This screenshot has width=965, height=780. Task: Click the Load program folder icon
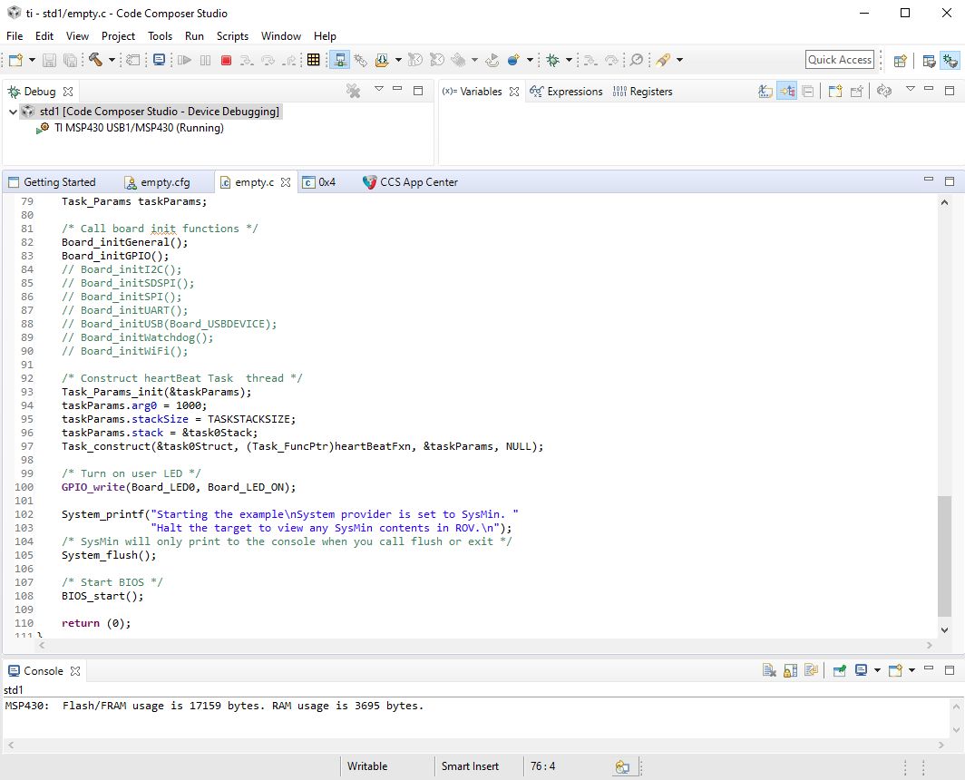[382, 60]
